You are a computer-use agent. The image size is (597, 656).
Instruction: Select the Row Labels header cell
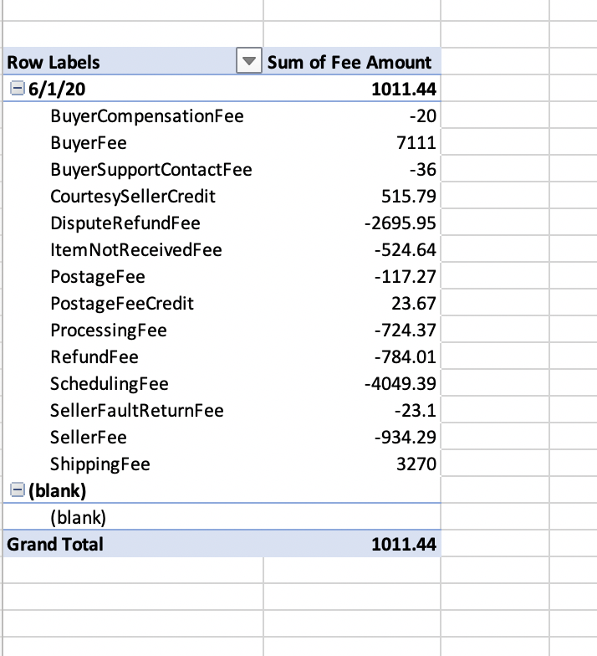pyautogui.click(x=54, y=62)
